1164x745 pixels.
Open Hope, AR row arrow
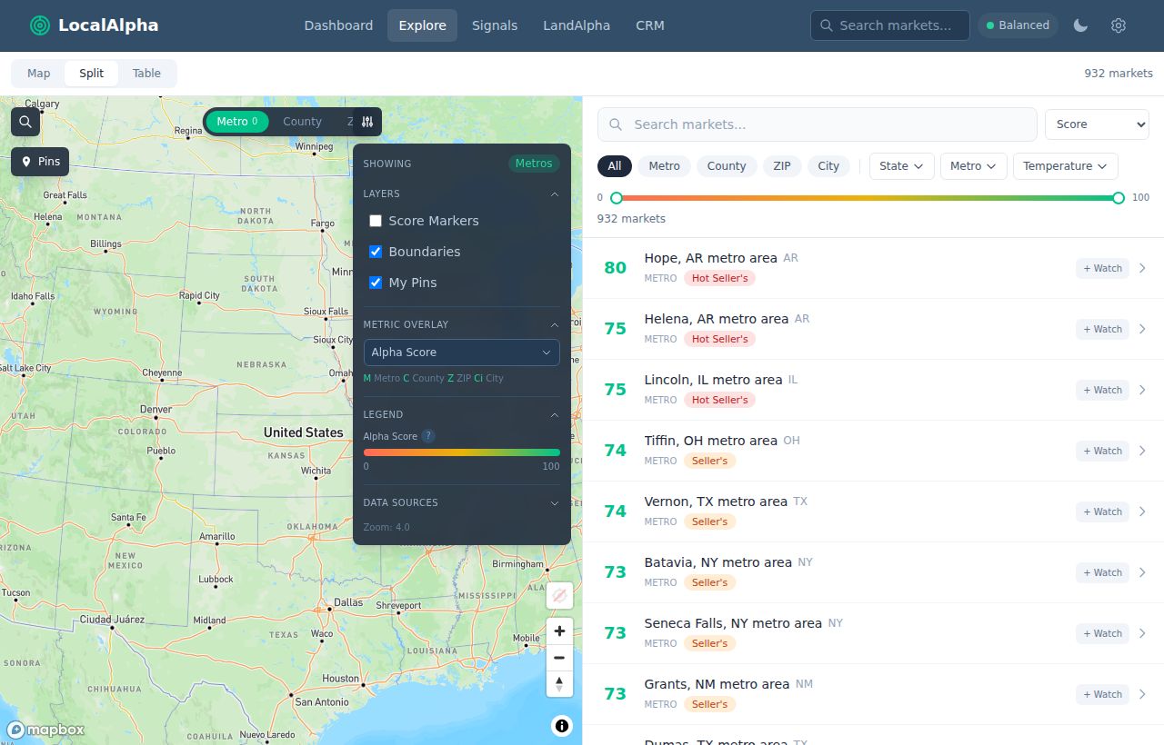pyautogui.click(x=1143, y=268)
